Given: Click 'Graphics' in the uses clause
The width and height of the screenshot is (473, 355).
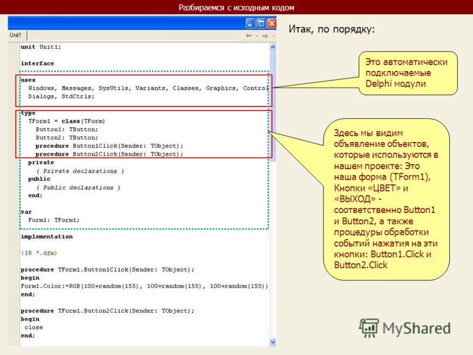Looking at the screenshot, I should 221,88.
